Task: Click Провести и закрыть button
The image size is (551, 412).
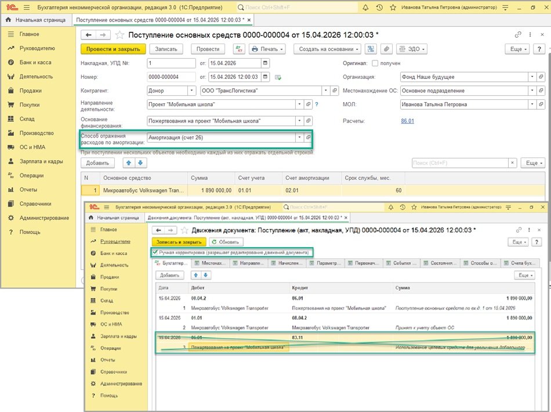Action: tap(113, 49)
